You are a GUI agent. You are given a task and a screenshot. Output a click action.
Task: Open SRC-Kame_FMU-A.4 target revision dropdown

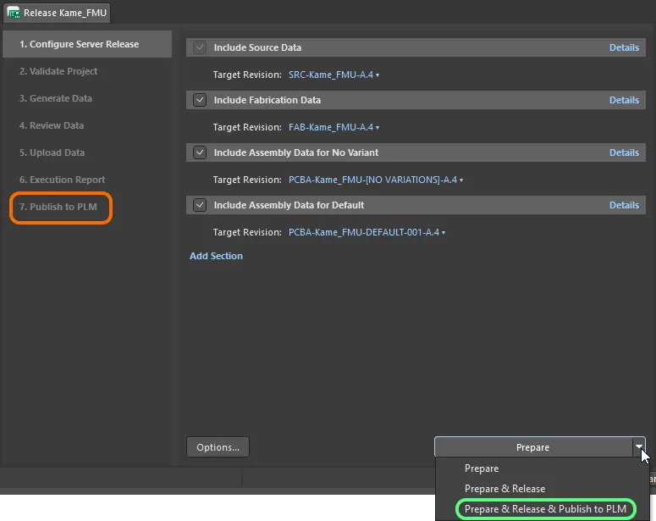click(x=334, y=75)
